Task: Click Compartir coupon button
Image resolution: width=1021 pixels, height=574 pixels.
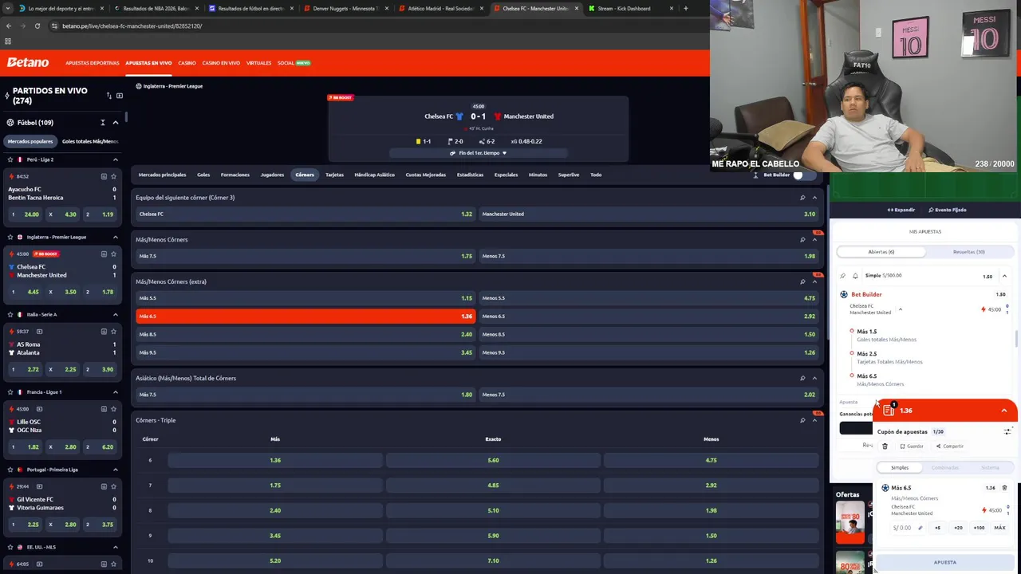Action: click(950, 446)
